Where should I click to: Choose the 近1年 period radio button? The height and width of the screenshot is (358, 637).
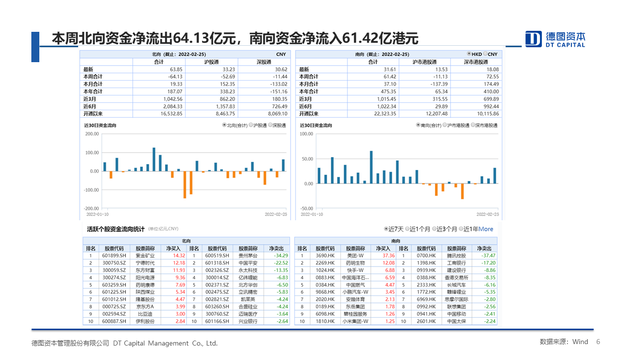point(461,229)
